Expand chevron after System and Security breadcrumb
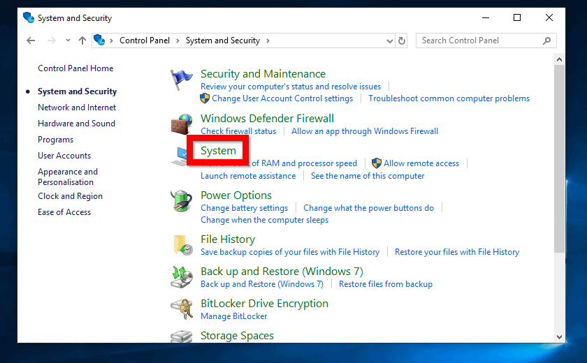587x363 pixels. click(x=268, y=40)
